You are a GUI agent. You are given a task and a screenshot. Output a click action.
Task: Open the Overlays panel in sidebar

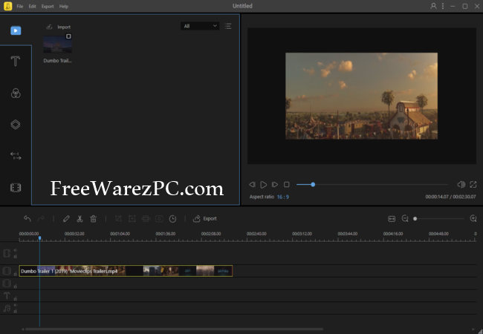tap(16, 125)
